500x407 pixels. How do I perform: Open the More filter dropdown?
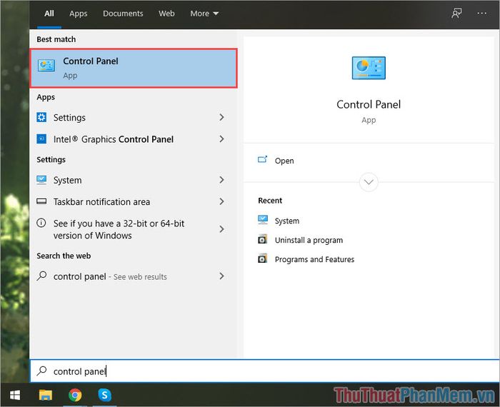[204, 14]
